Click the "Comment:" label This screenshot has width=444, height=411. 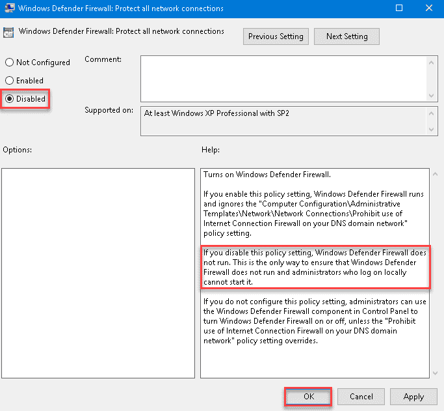tap(103, 59)
